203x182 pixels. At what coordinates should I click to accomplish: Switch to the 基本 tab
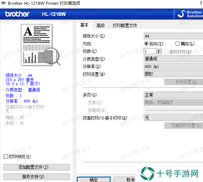click(x=84, y=25)
